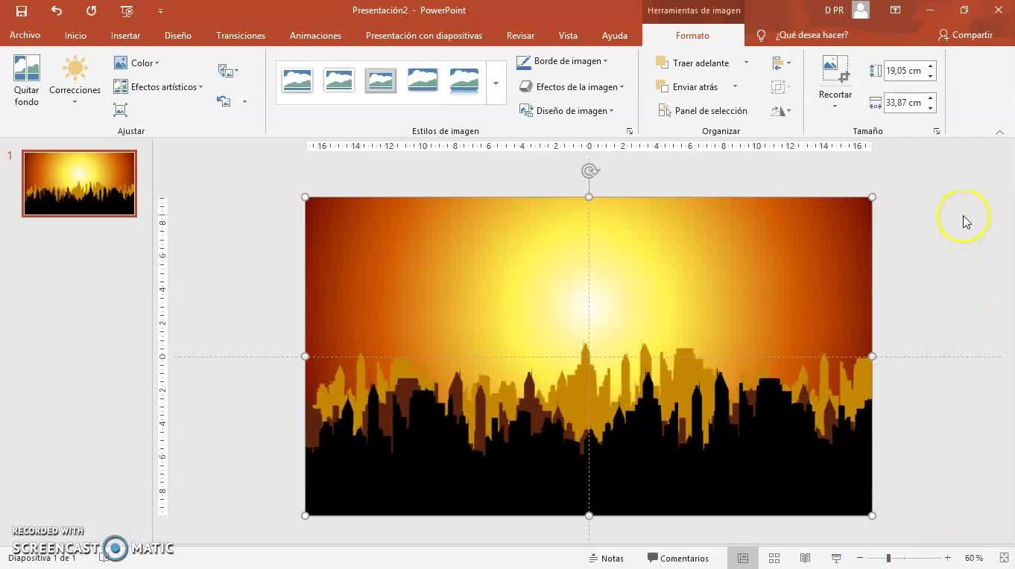
Task: Click the Compress Pictures icon
Action: pos(120,110)
